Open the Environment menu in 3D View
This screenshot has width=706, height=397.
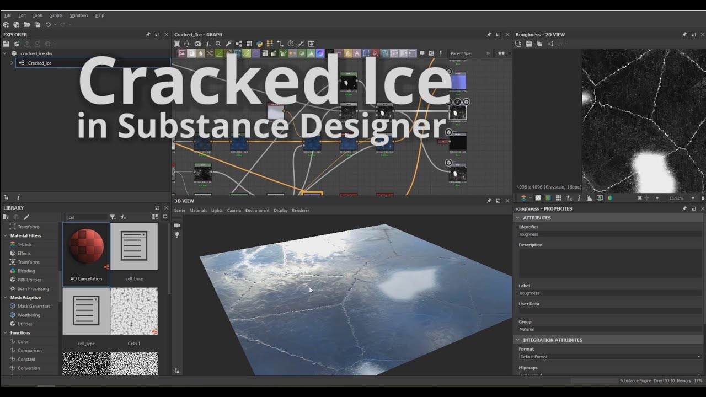(258, 210)
